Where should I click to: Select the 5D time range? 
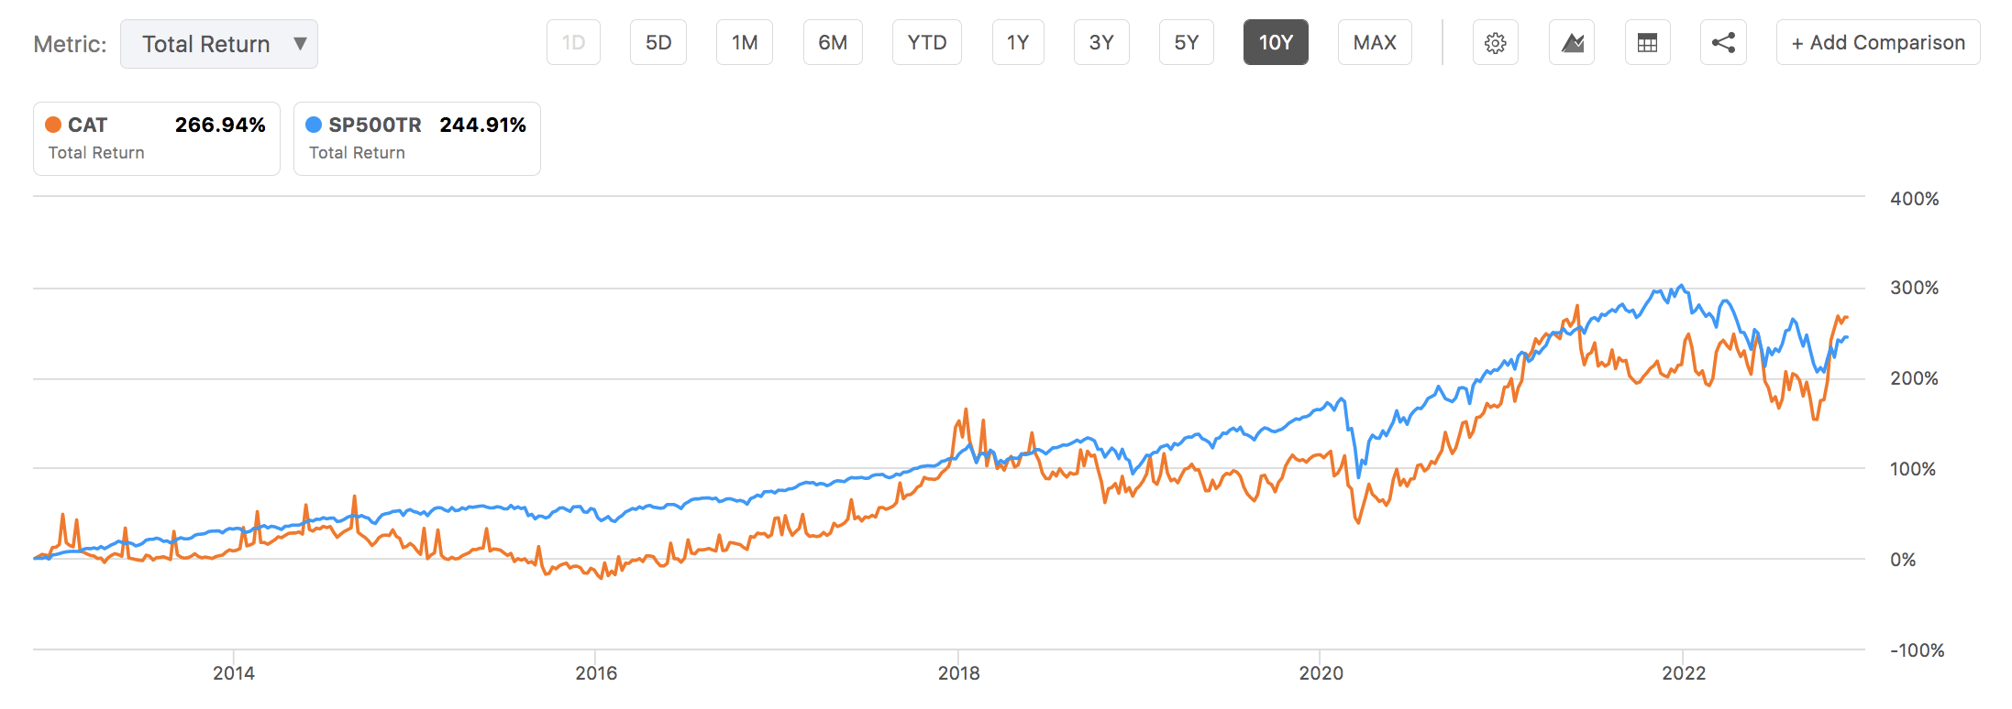(x=658, y=43)
